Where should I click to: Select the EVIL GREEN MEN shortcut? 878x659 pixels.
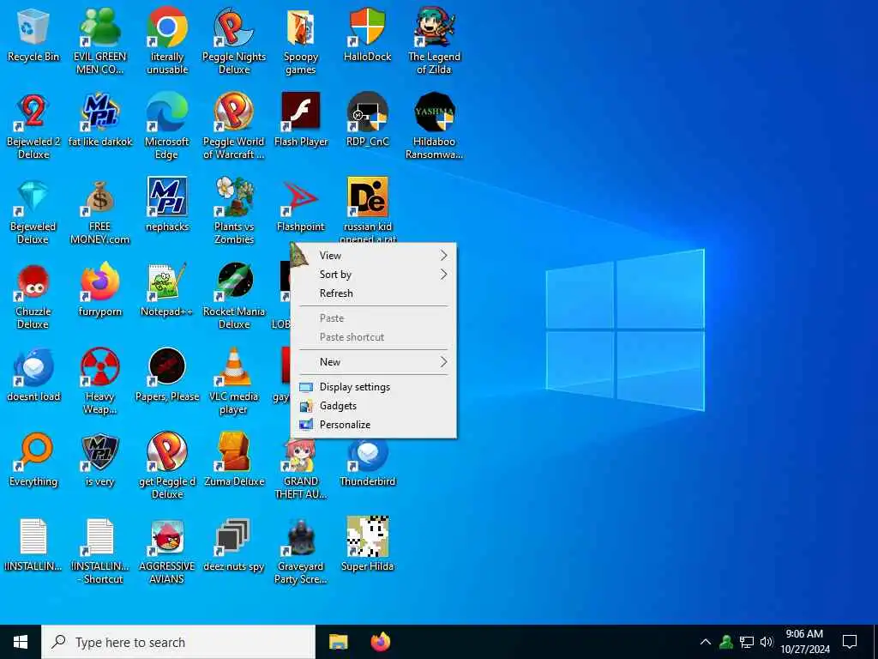click(99, 41)
